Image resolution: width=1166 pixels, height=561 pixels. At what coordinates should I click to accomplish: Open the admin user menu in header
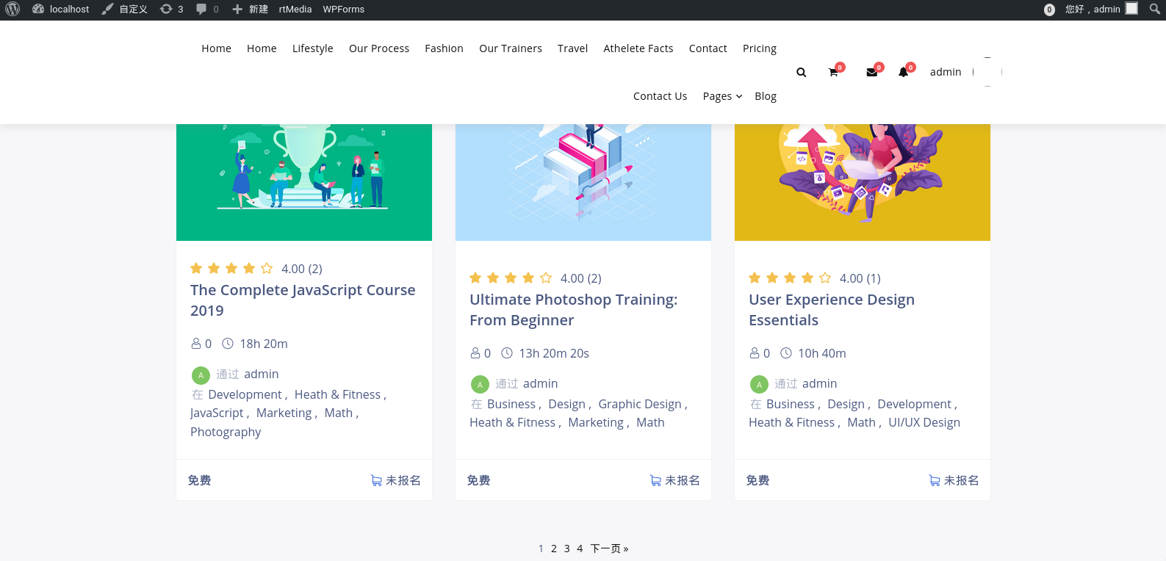(x=946, y=72)
